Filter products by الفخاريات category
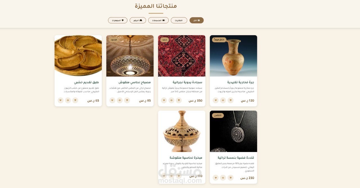 (x=179, y=20)
